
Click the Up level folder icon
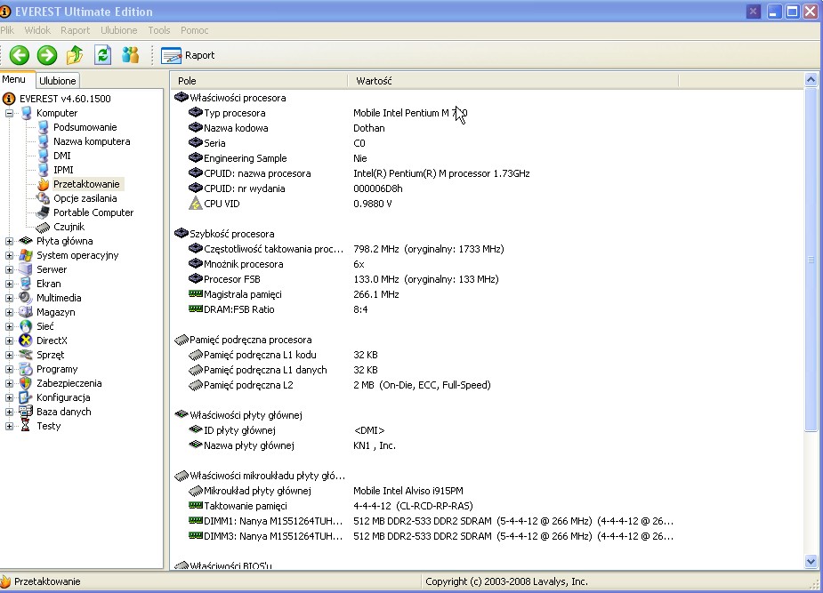coord(75,55)
